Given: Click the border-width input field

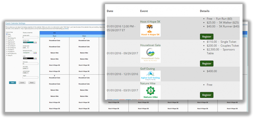Looking at the screenshot, I should click(30, 37).
